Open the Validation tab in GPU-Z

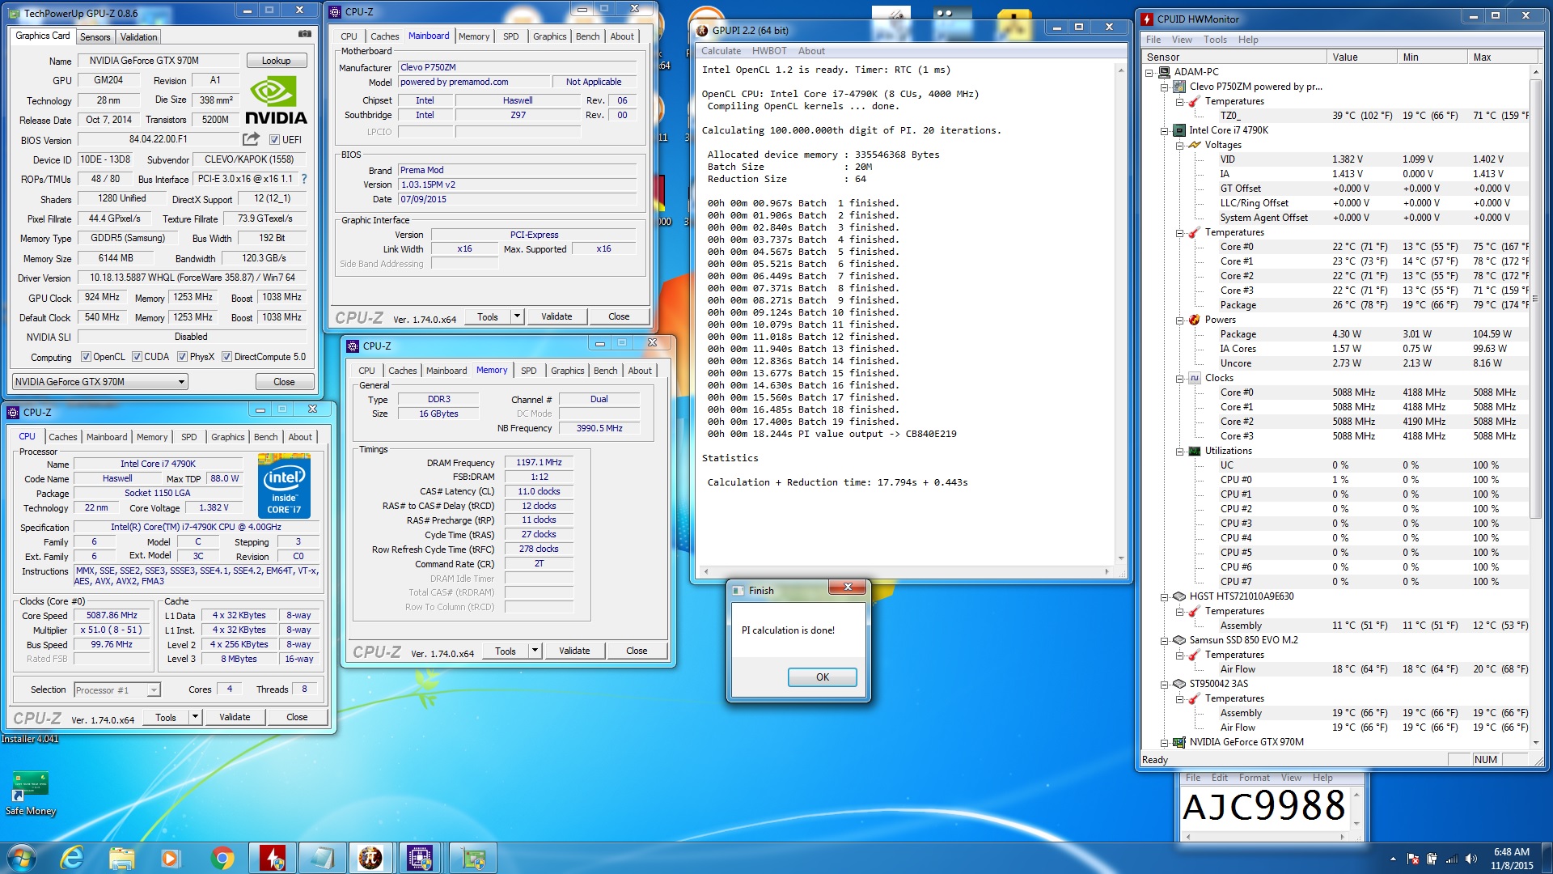138,37
